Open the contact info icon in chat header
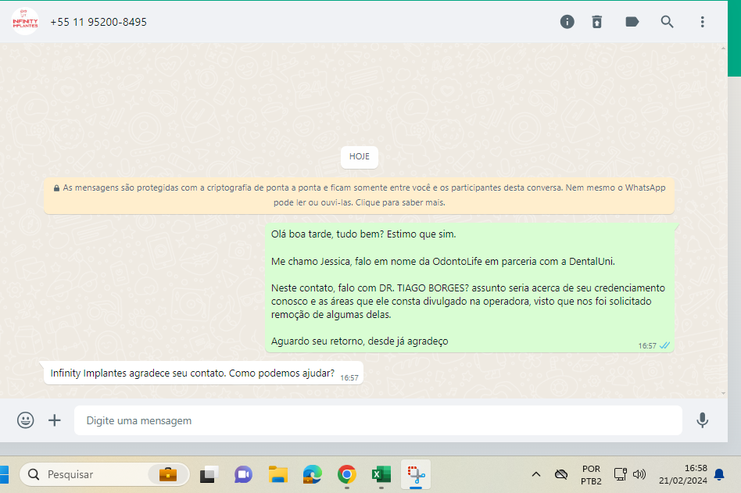Screen dimensions: 741x493 click(567, 22)
